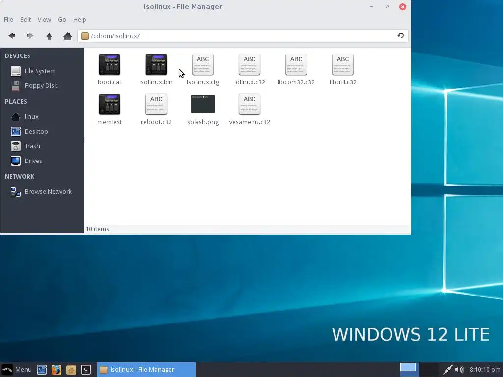This screenshot has height=377, width=503.
Task: Select the isolinux.cfg text file icon
Action: [203, 64]
